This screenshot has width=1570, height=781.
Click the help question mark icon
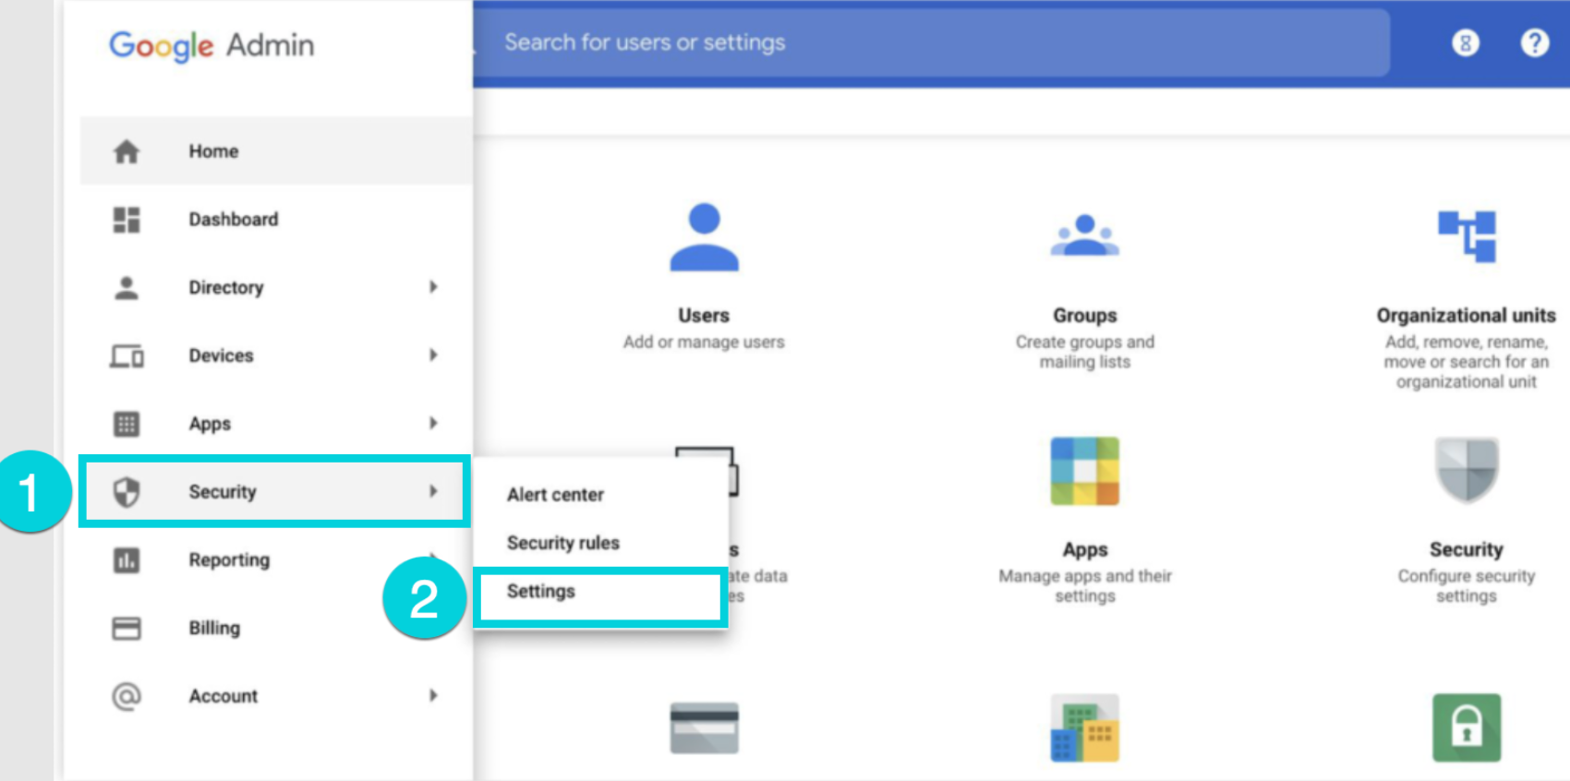pos(1535,42)
